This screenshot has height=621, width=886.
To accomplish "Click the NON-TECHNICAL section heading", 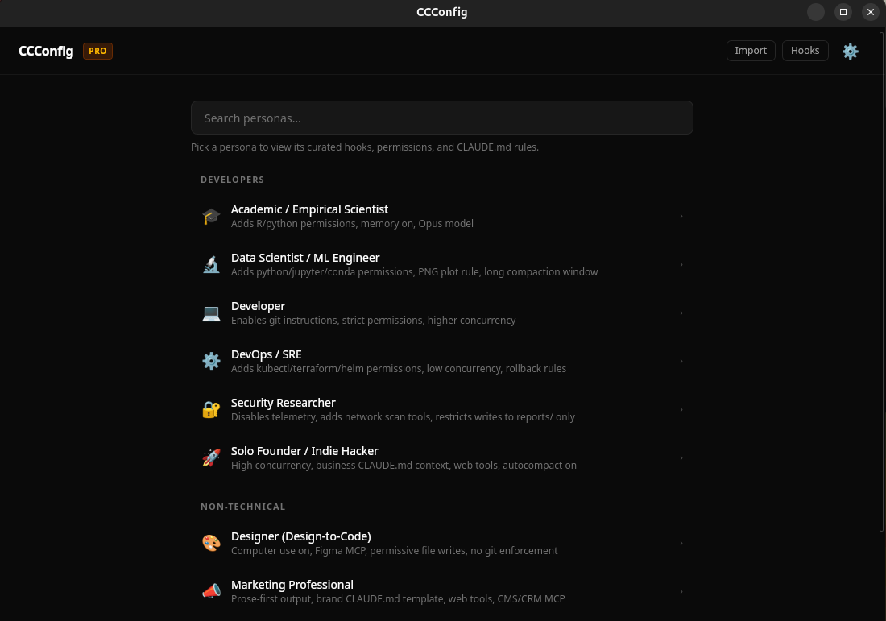I will tap(243, 507).
